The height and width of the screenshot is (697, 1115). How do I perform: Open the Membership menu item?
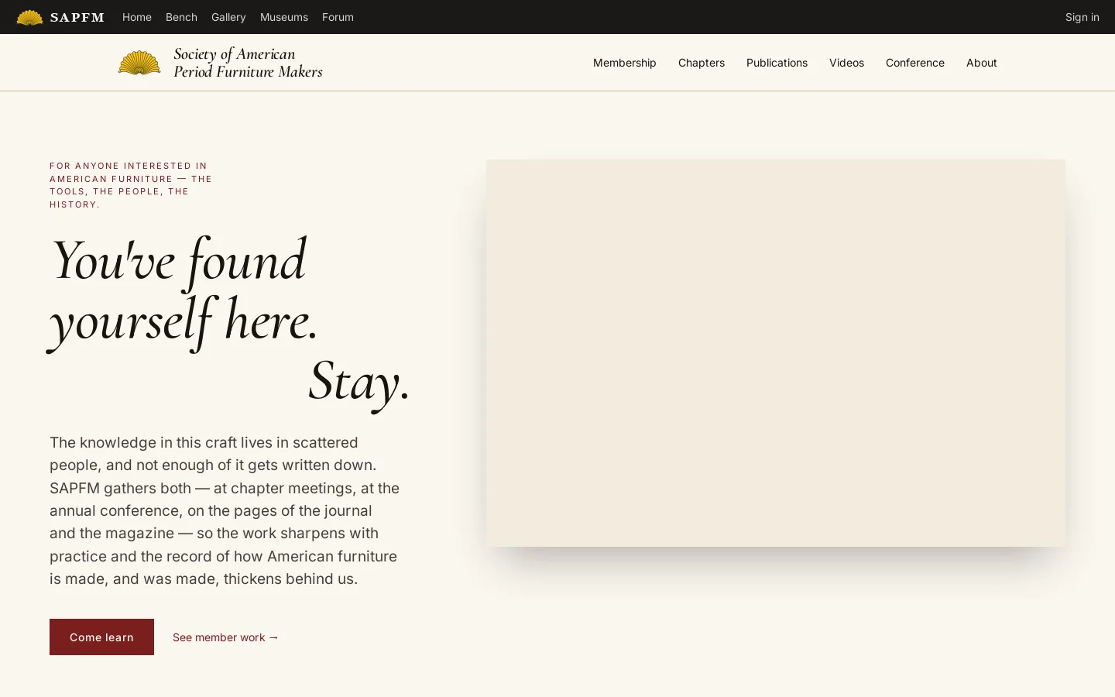click(625, 63)
